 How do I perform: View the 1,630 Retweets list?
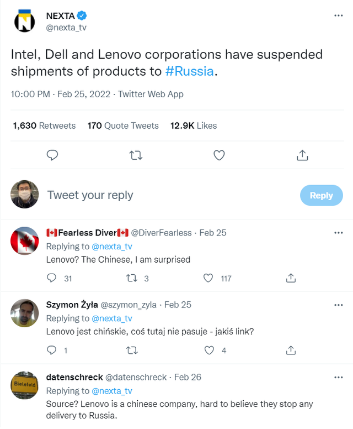click(44, 125)
